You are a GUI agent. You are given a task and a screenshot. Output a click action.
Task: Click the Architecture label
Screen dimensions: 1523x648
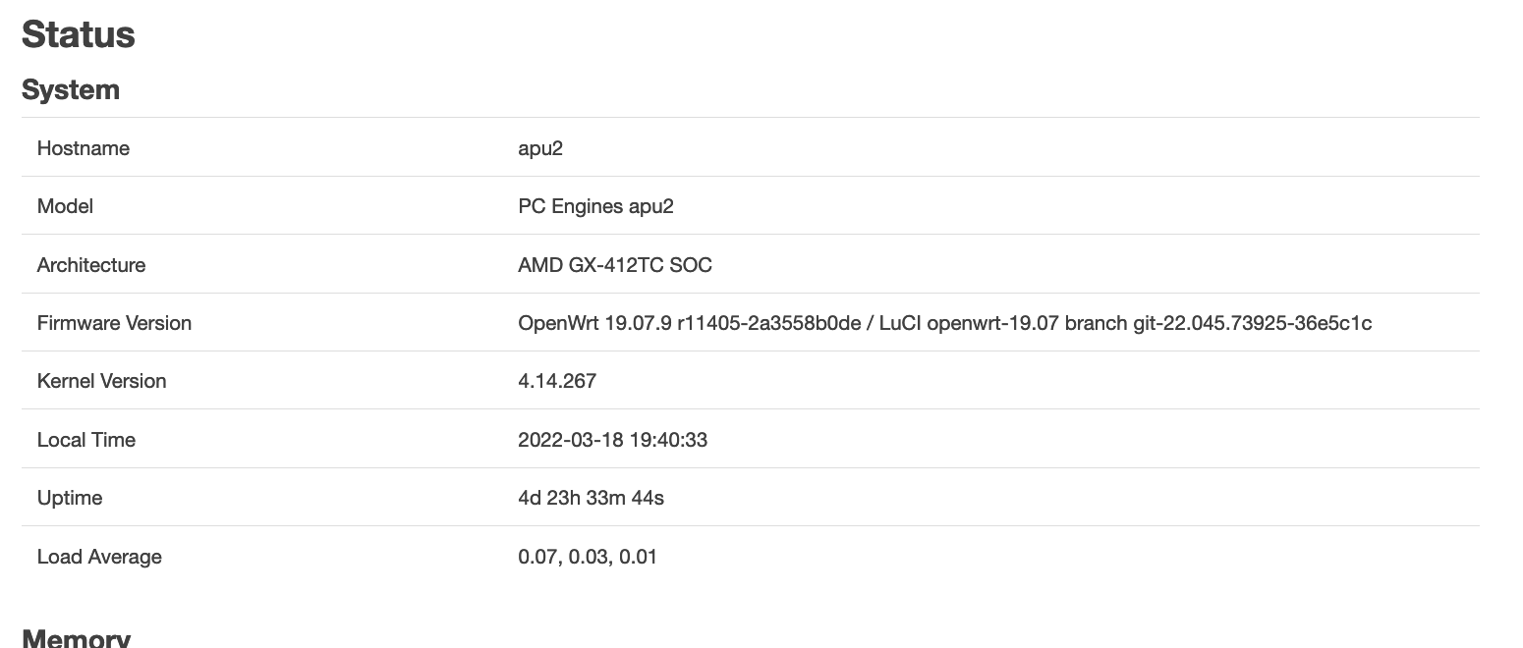pos(91,265)
